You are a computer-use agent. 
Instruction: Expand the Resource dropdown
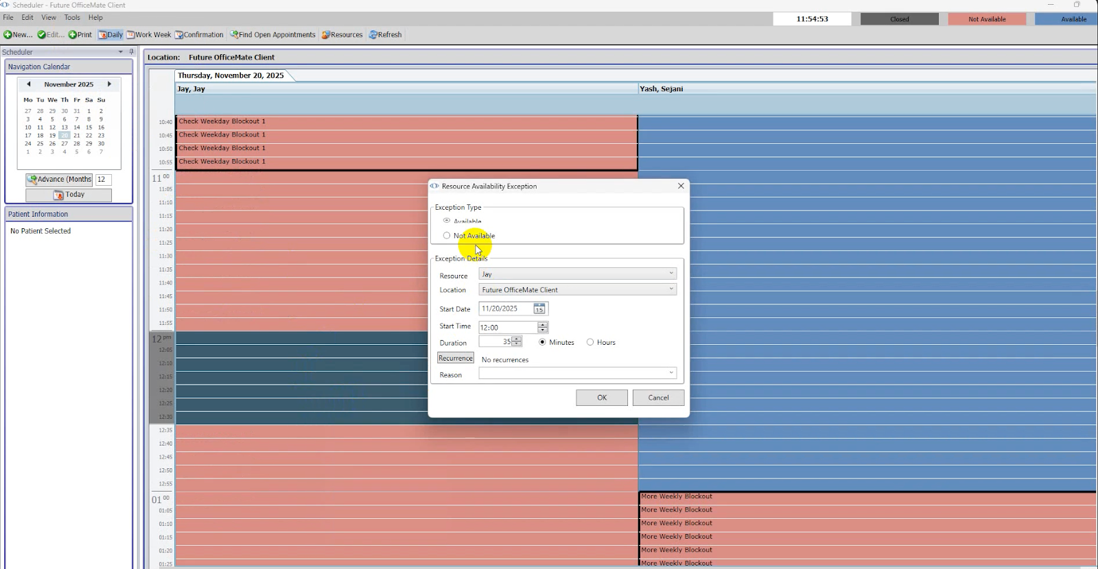click(x=670, y=274)
